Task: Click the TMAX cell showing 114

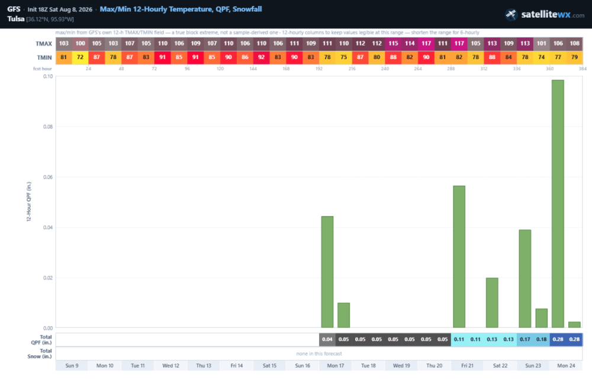Action: pos(410,43)
